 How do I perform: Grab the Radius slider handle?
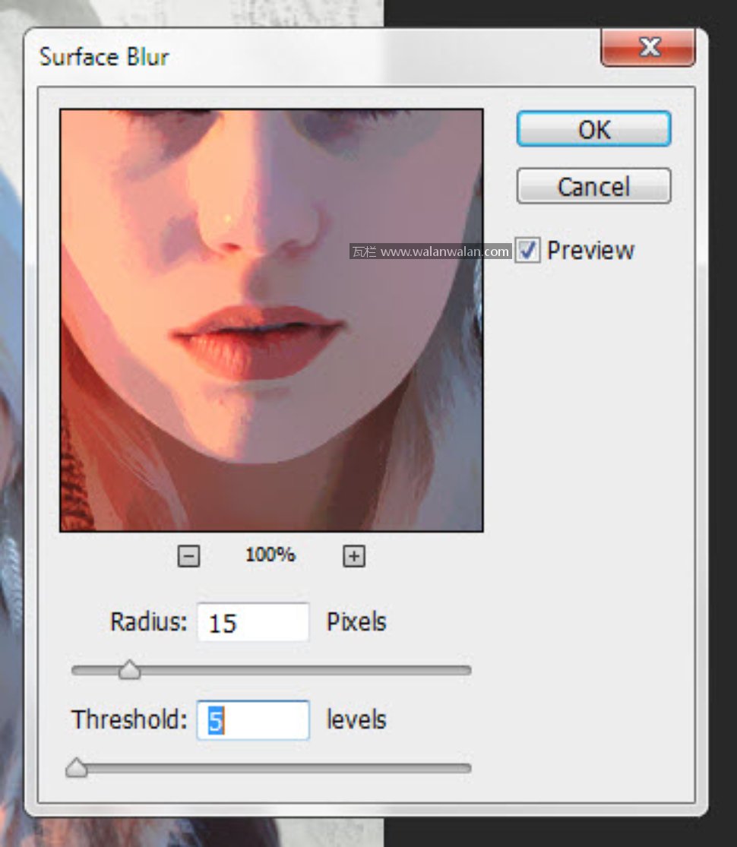130,670
